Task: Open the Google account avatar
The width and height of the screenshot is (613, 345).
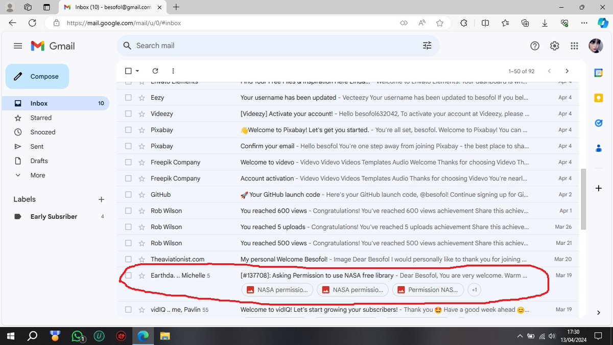Action: click(x=596, y=45)
